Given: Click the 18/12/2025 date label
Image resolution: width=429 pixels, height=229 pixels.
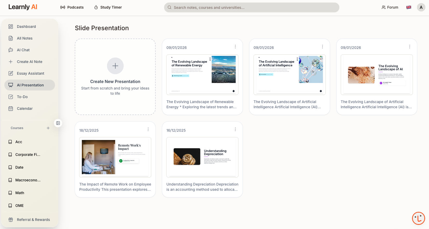Looking at the screenshot, I should 89,130.
